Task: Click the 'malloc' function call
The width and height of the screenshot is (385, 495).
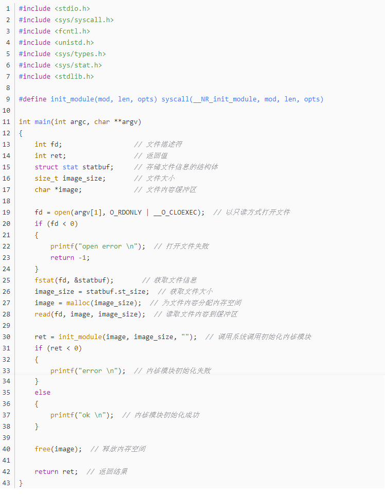Action: [78, 303]
